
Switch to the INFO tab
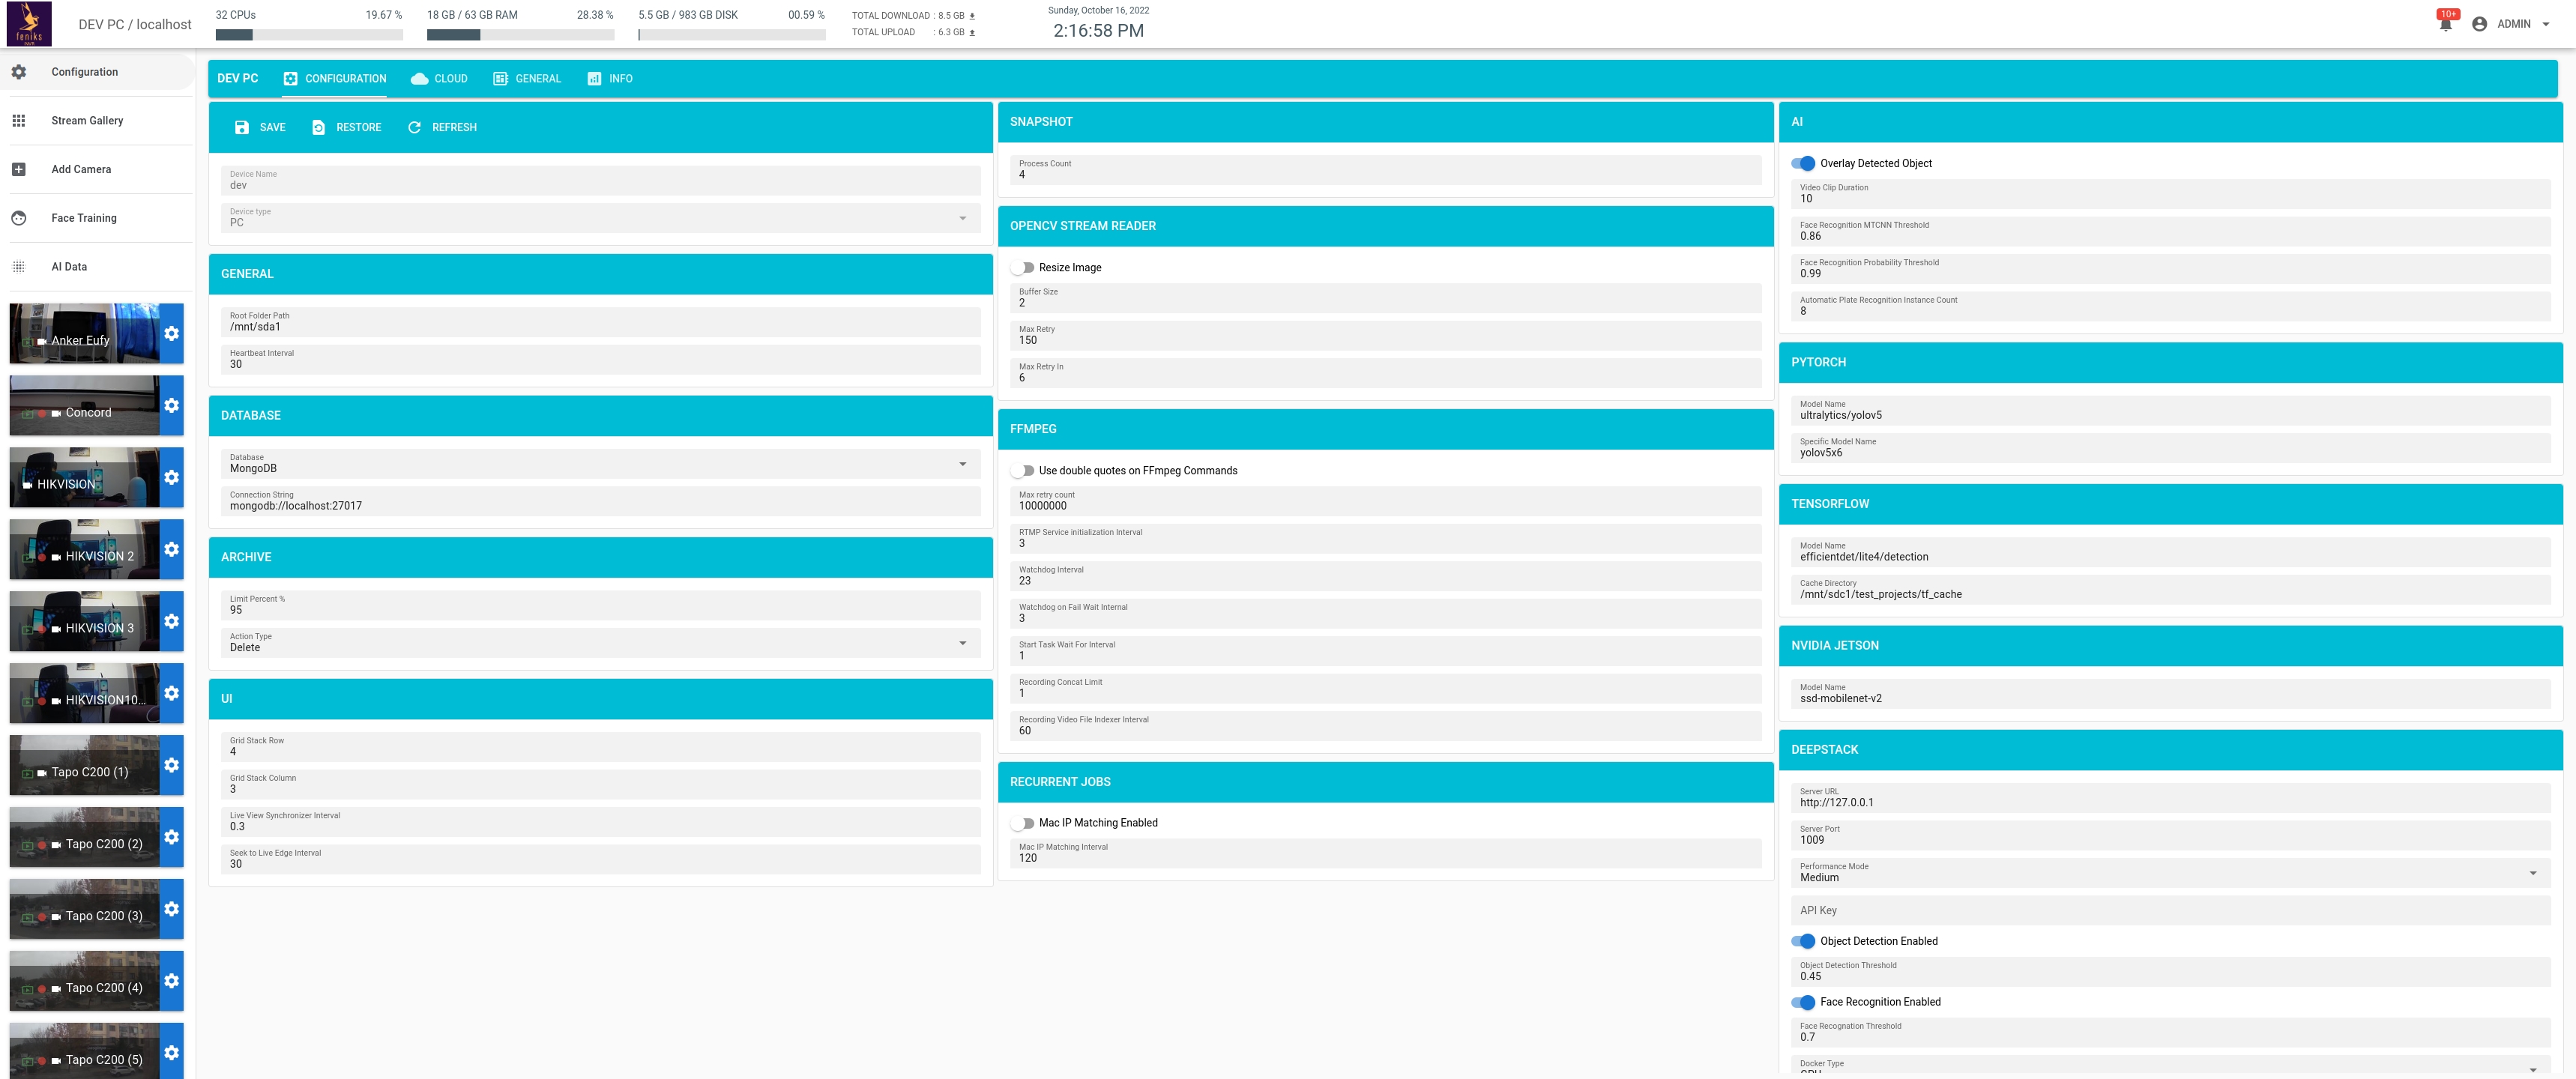[610, 79]
